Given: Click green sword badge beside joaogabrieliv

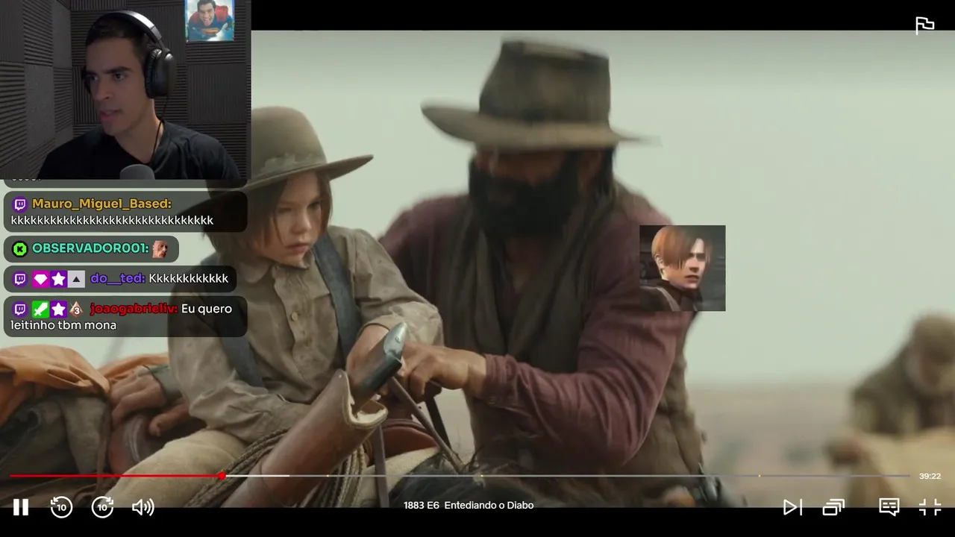Looking at the screenshot, I should [x=40, y=309].
